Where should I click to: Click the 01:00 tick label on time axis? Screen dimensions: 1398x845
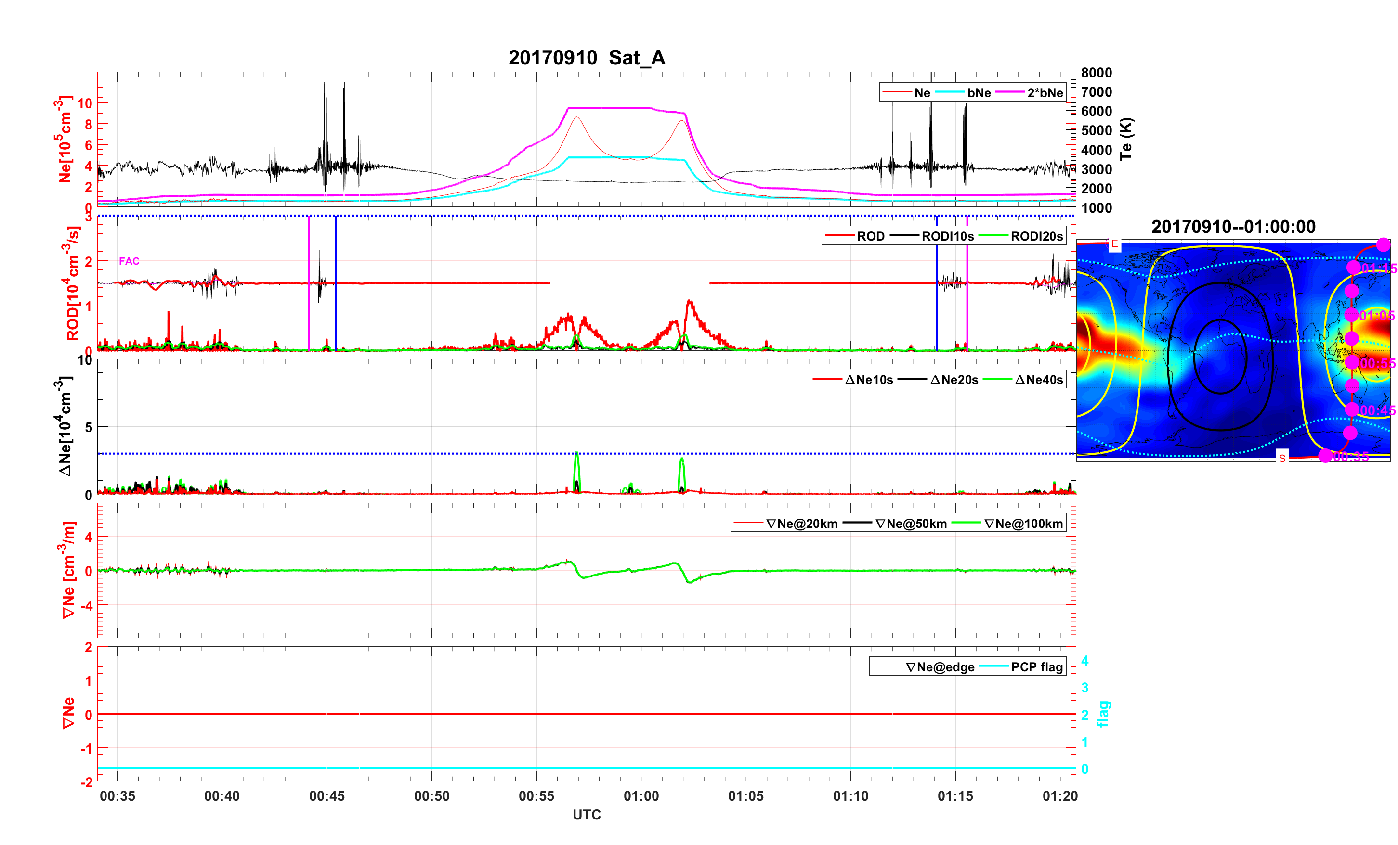[x=641, y=796]
